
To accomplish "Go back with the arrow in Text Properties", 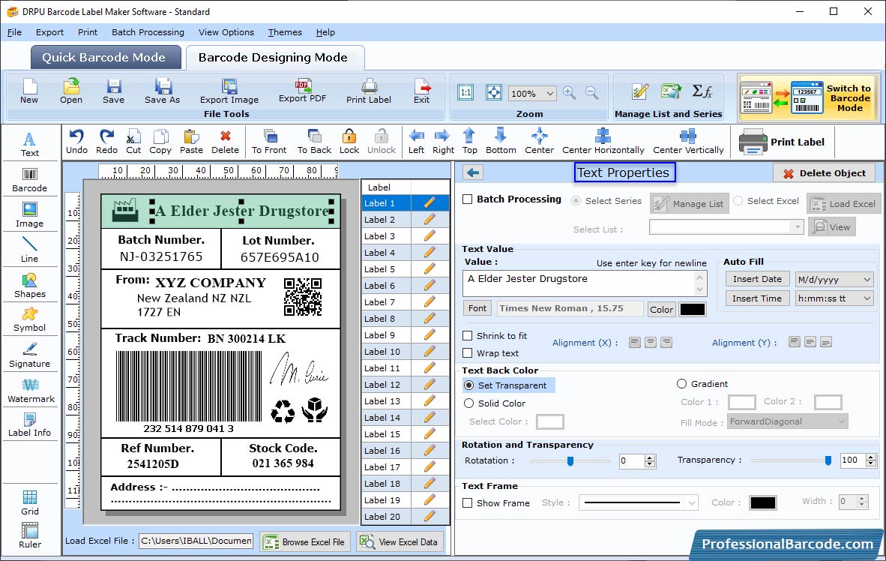I will point(473,172).
